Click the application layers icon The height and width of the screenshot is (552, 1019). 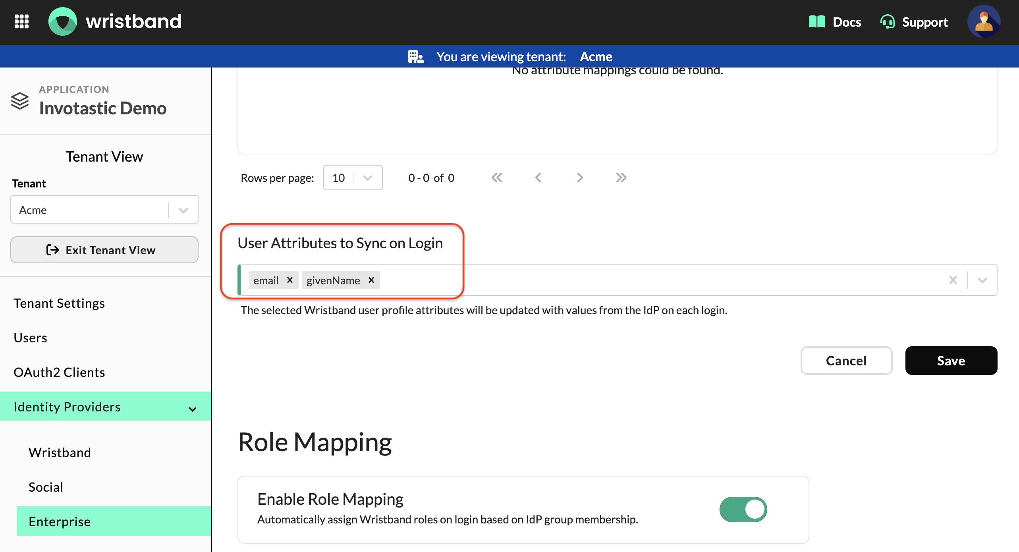tap(20, 101)
